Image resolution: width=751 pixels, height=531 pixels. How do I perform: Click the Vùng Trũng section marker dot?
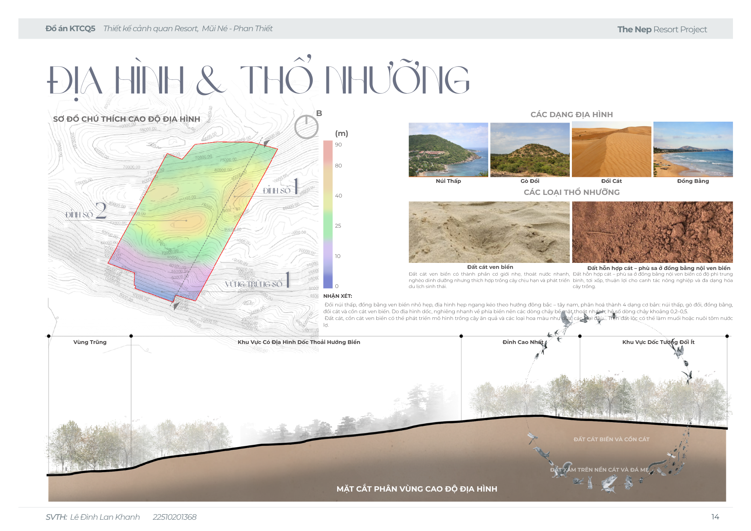(48, 336)
